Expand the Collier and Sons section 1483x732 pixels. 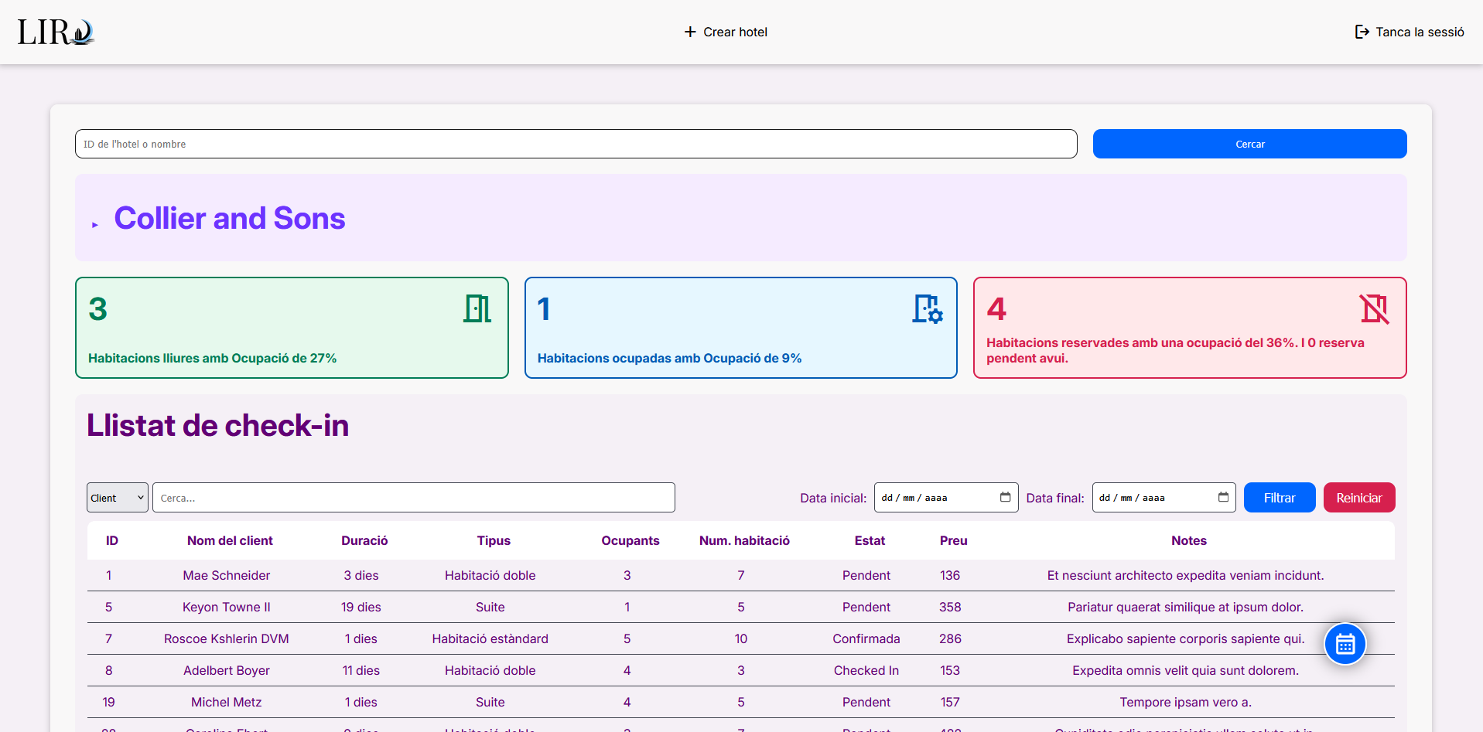point(94,224)
